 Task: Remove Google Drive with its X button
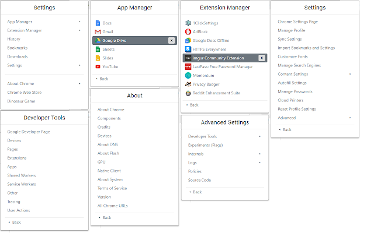point(171,40)
